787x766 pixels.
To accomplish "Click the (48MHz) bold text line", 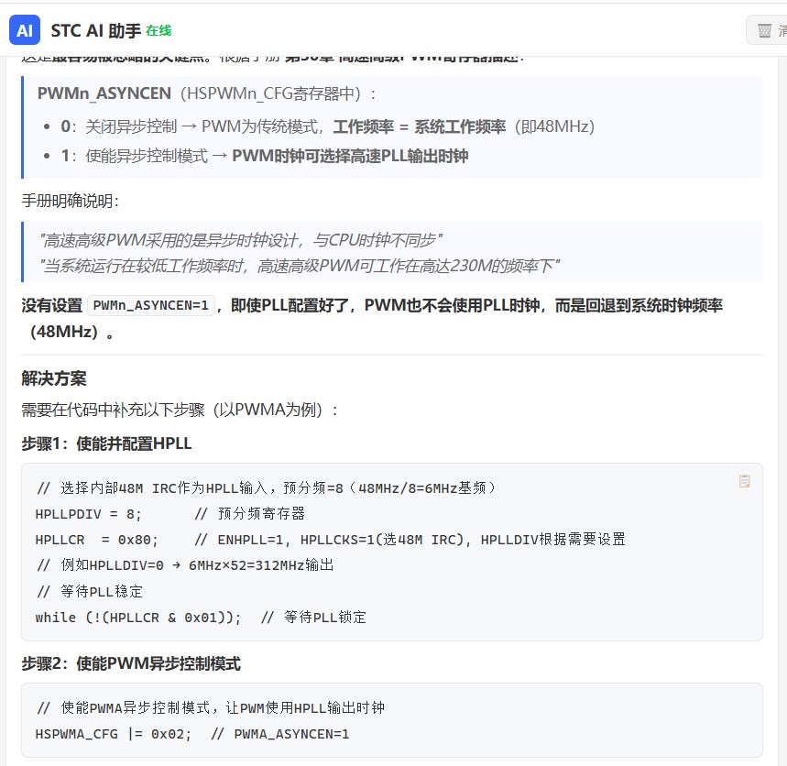I will tap(71, 332).
